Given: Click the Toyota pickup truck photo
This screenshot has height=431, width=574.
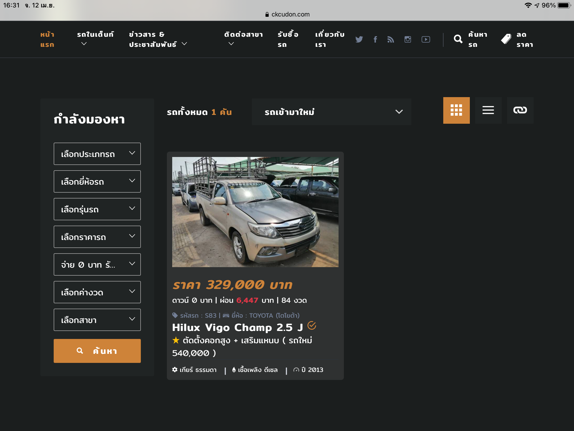Looking at the screenshot, I should (x=255, y=212).
